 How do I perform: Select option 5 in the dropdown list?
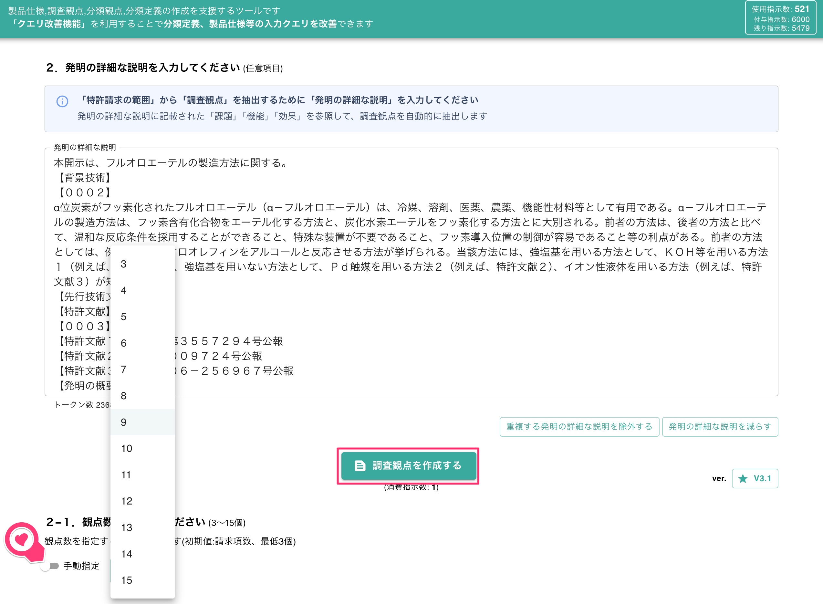coord(142,317)
